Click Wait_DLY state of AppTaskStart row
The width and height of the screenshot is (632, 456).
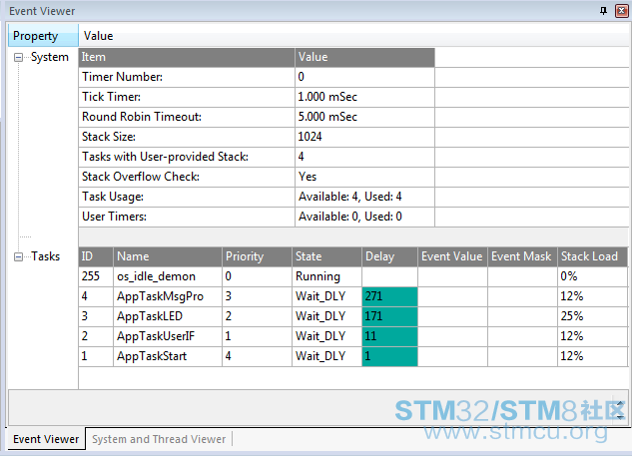(326, 356)
